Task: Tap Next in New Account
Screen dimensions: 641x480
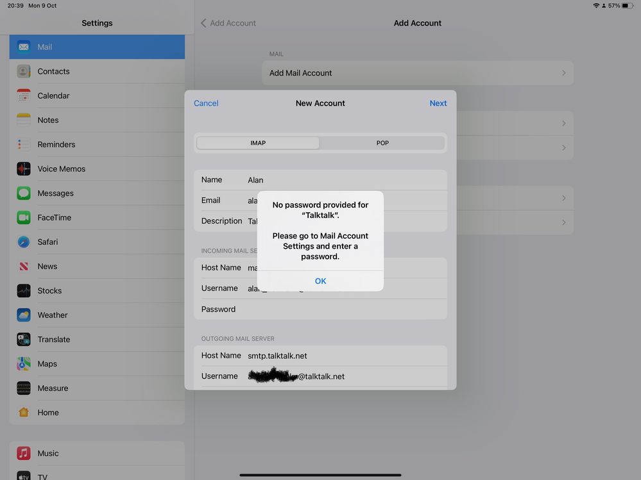Action: [438, 103]
